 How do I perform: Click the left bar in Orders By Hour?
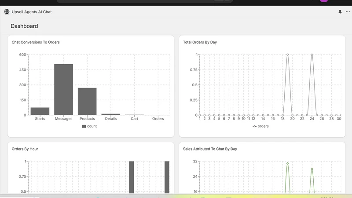coord(132,177)
